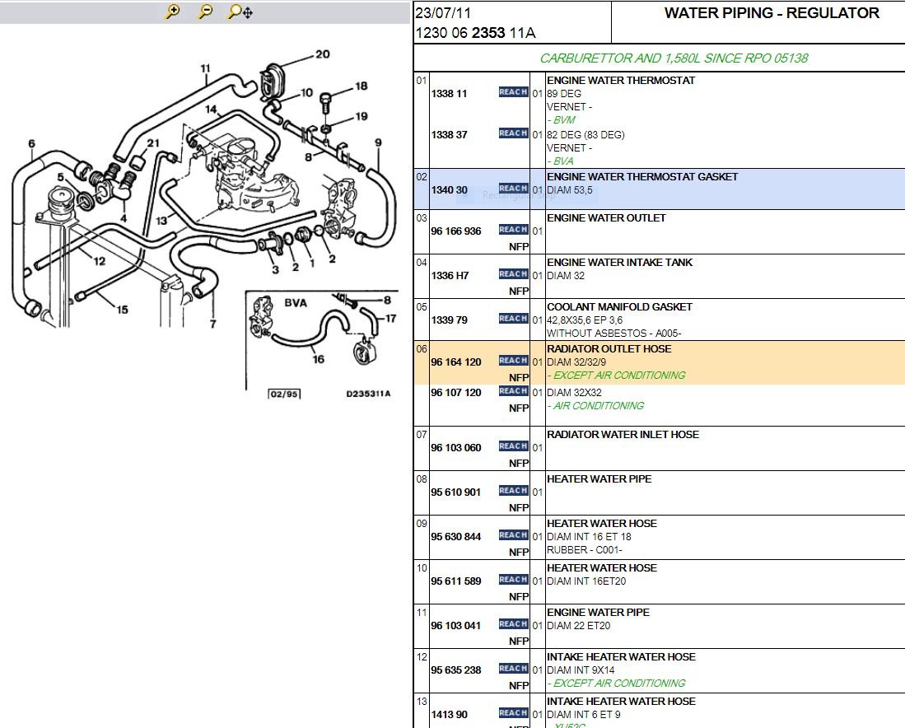Click REACH badge for part 95 635 238
This screenshot has height=728, width=905.
[x=513, y=668]
